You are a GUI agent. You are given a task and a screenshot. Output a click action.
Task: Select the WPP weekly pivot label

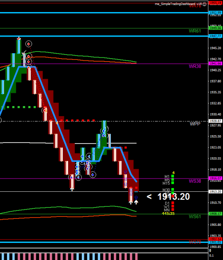pyautogui.click(x=195, y=124)
